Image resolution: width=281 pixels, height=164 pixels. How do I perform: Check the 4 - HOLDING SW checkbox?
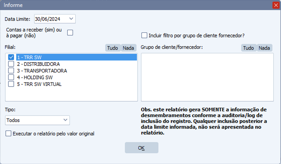click(11, 77)
